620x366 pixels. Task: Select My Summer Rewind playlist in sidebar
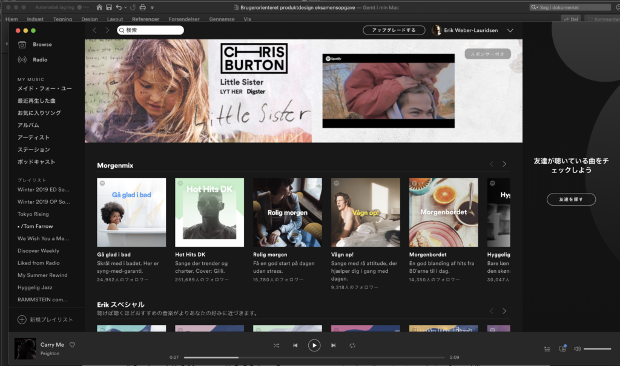pos(42,275)
